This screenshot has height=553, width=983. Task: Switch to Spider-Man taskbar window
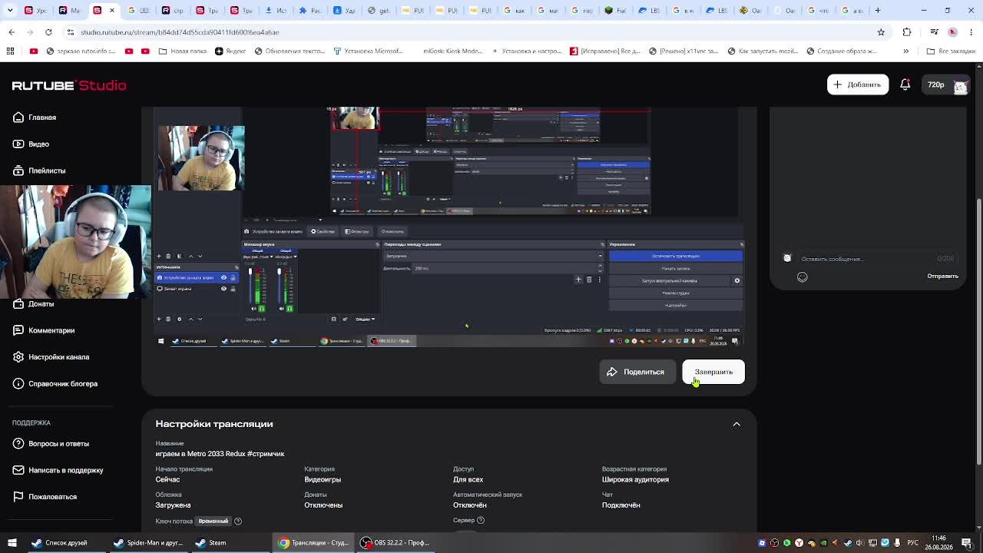[149, 543]
